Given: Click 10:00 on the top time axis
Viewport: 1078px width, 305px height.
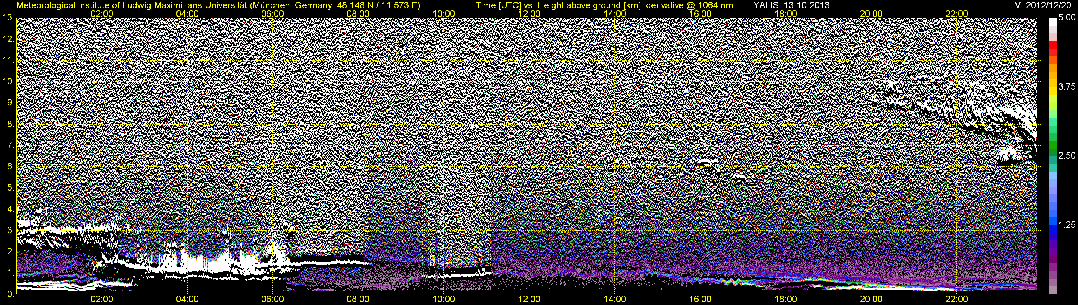Looking at the screenshot, I should click(443, 14).
